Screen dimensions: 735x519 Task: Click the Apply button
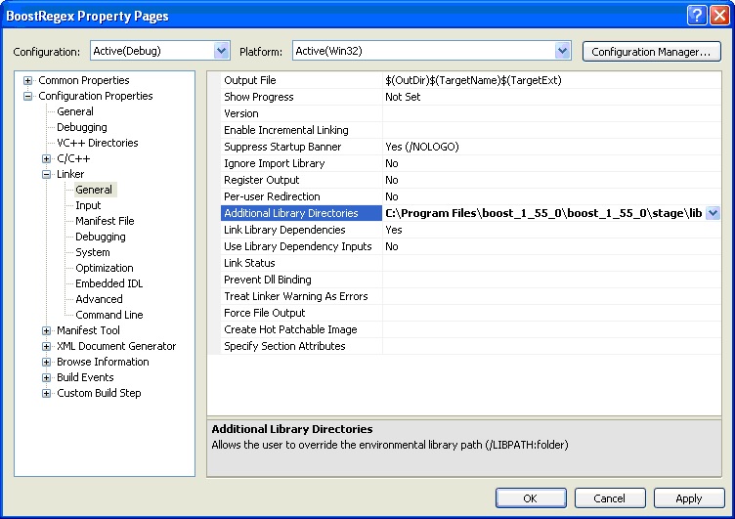(x=689, y=497)
